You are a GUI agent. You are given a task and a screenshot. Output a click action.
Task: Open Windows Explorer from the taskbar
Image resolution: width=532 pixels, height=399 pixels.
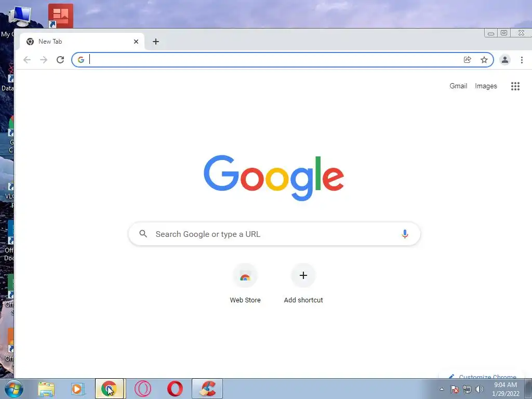tap(46, 389)
